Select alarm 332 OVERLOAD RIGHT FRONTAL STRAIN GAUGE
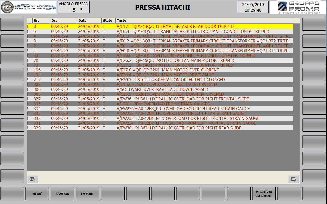Screen dimensions: 327x204 coord(160,118)
